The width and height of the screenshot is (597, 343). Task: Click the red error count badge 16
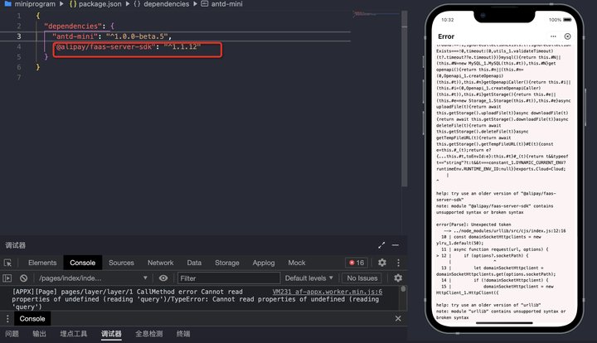[x=357, y=263]
